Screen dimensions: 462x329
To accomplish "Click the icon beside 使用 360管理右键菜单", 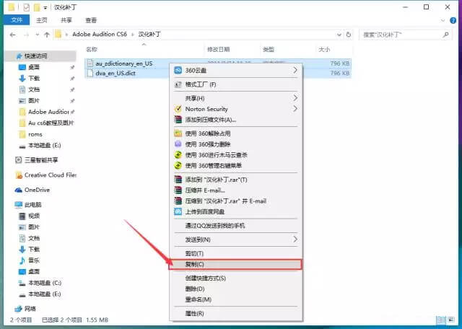I will click(178, 165).
